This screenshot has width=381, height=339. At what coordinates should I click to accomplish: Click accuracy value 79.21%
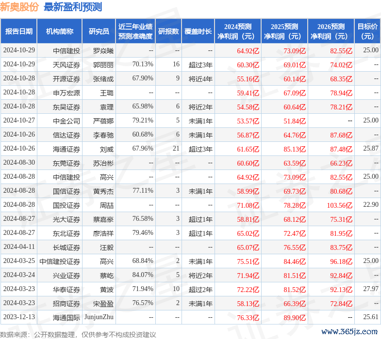coord(143,121)
